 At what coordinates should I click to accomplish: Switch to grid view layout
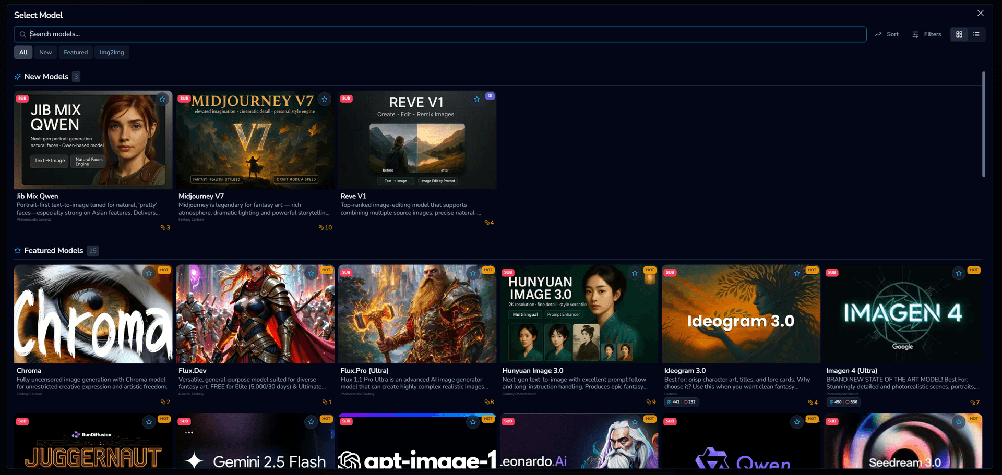(x=959, y=34)
